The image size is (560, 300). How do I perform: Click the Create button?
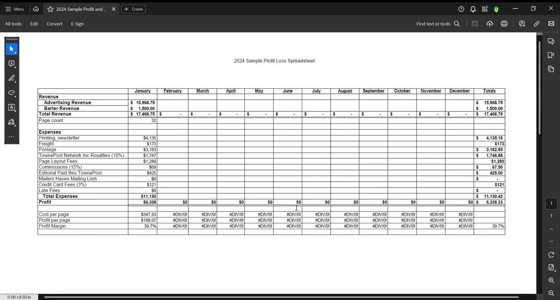[x=133, y=9]
